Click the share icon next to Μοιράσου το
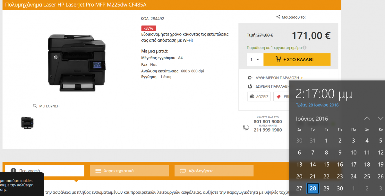 tap(278, 17)
